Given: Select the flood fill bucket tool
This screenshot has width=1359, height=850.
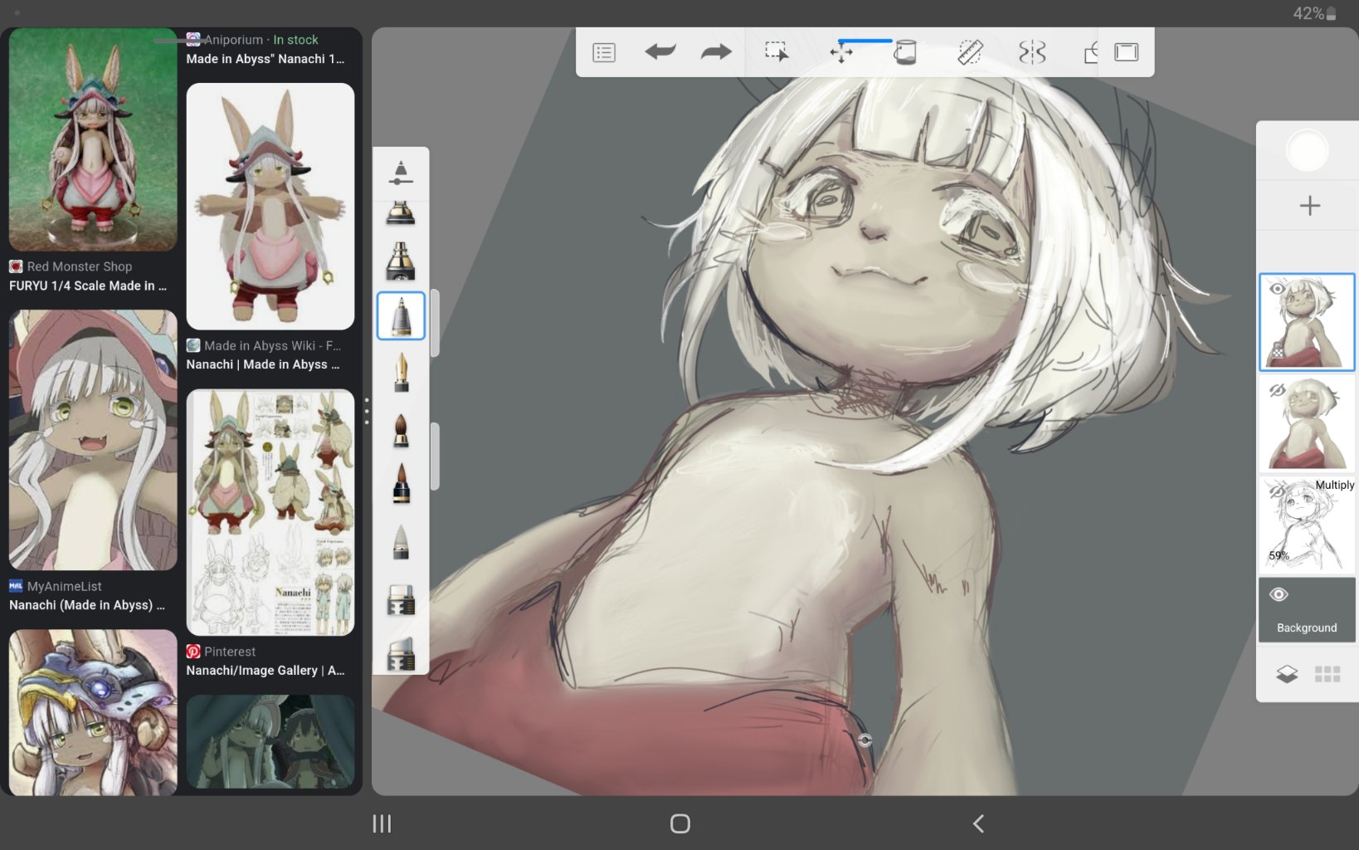Looking at the screenshot, I should pyautogui.click(x=904, y=52).
